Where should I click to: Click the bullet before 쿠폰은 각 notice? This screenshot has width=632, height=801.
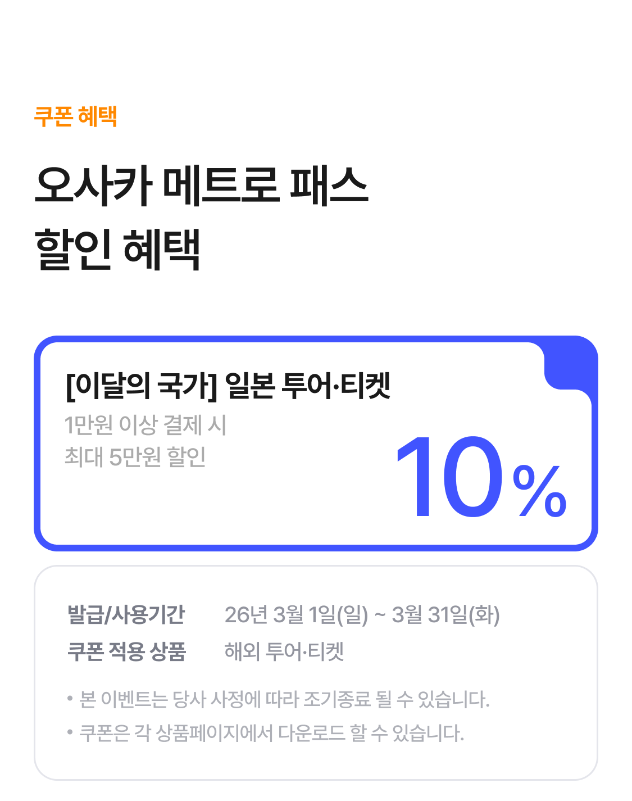70,733
